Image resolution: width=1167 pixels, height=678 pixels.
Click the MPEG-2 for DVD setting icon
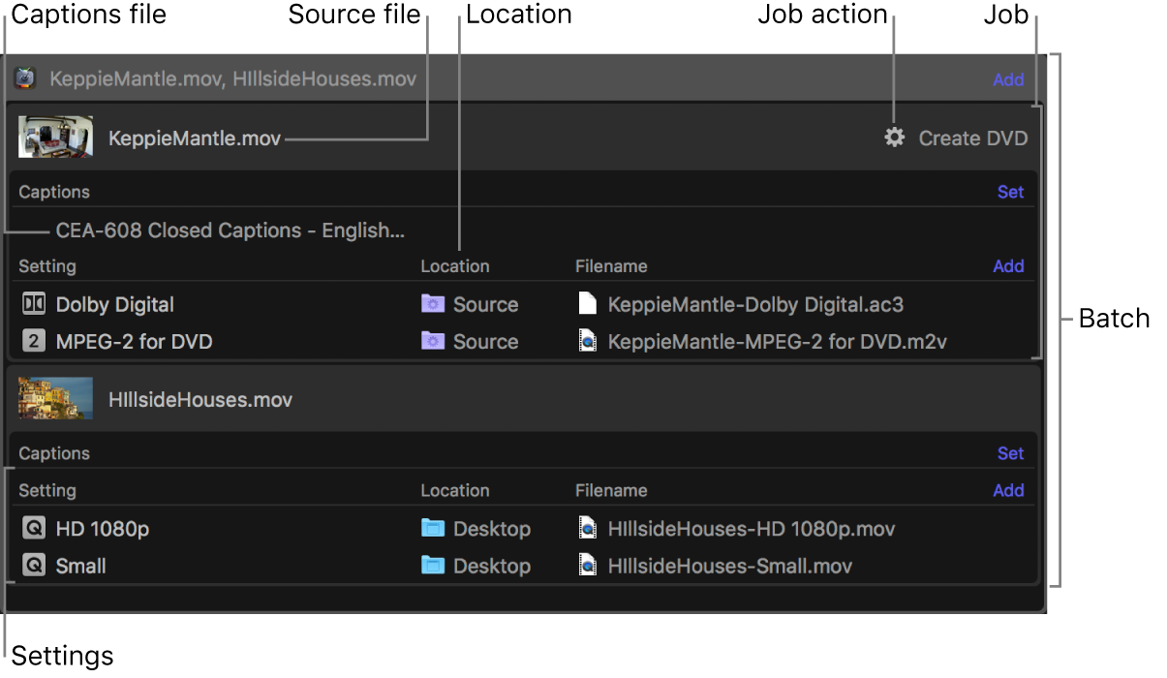point(34,341)
